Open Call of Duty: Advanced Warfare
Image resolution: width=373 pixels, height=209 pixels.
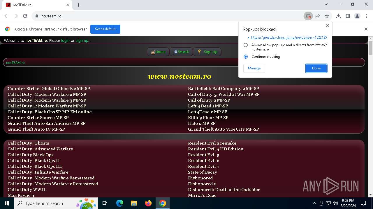pyautogui.click(x=40, y=149)
